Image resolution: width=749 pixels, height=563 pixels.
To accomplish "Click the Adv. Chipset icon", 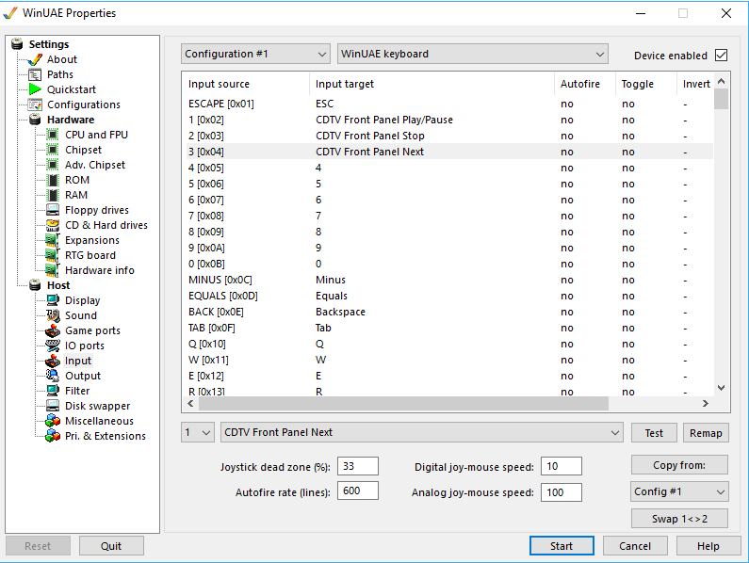I will click(53, 165).
